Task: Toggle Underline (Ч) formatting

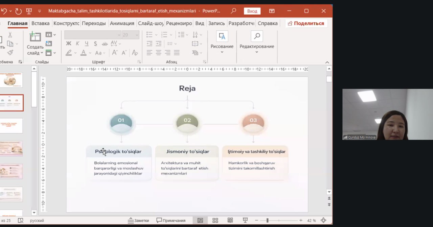Action: (87, 44)
